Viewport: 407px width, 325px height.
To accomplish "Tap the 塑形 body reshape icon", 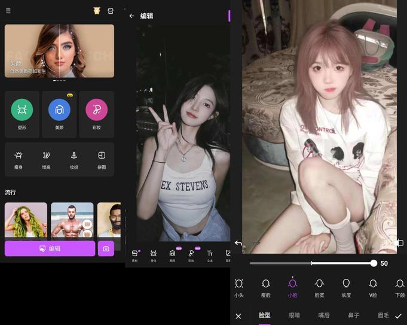I will [x=22, y=110].
